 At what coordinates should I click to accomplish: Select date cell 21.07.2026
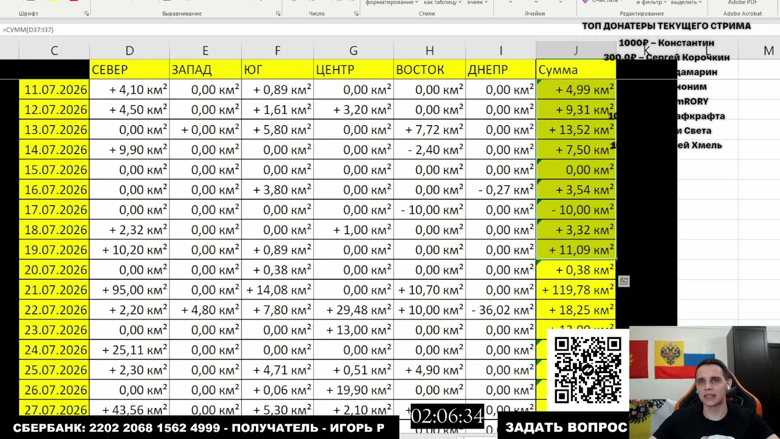pos(54,290)
